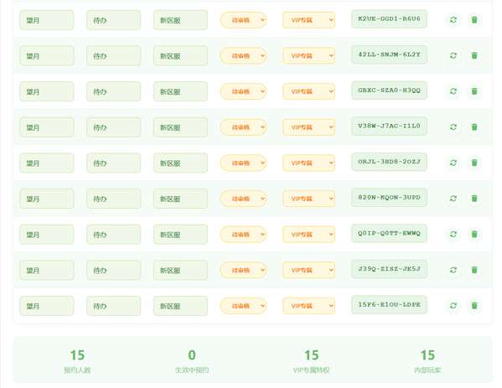Delete the V38W entry
This screenshot has height=388, width=502.
[474, 127]
